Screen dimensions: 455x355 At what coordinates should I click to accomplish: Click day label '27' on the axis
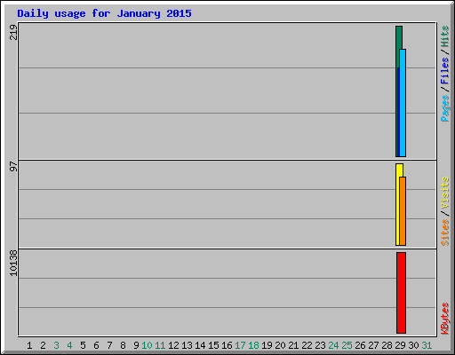click(373, 345)
